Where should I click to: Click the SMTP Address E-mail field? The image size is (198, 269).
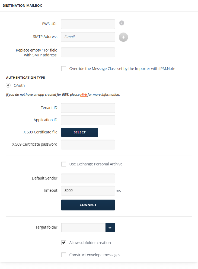88,37
